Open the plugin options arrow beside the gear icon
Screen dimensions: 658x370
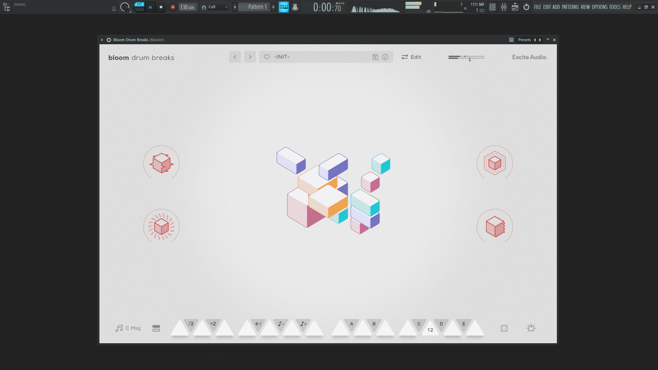pyautogui.click(x=102, y=40)
